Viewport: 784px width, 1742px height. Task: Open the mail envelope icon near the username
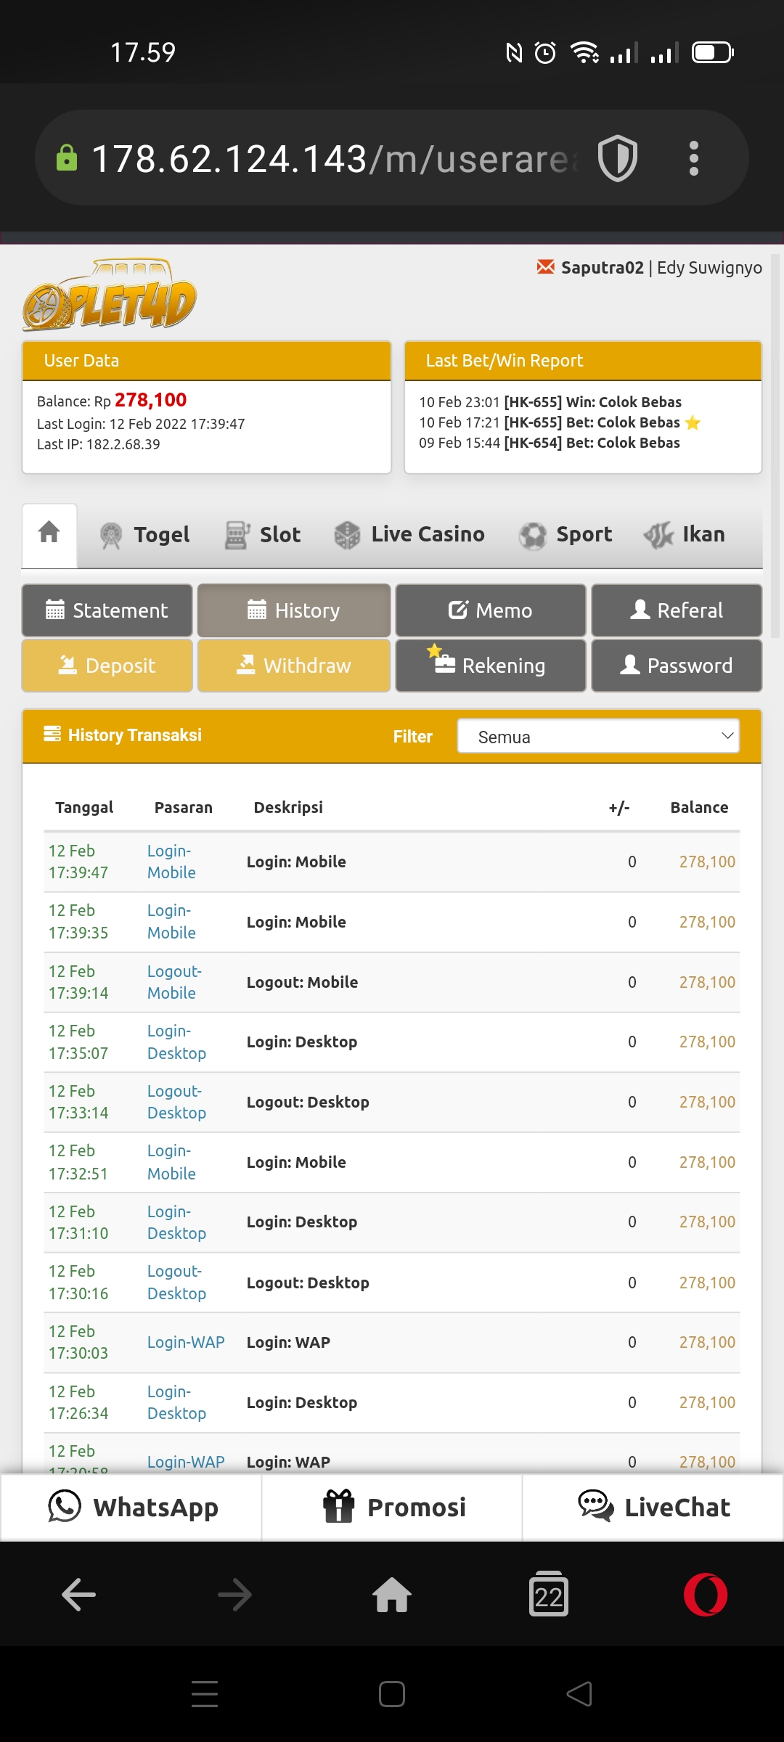point(545,267)
